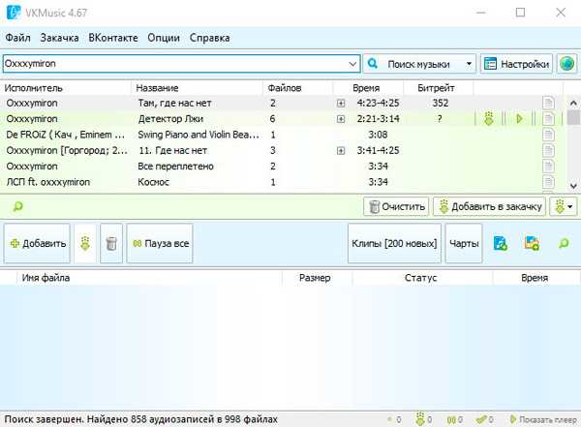This screenshot has height=427, width=581.
Task: Open document icon in Детектор Лжи row
Action: pos(548,119)
